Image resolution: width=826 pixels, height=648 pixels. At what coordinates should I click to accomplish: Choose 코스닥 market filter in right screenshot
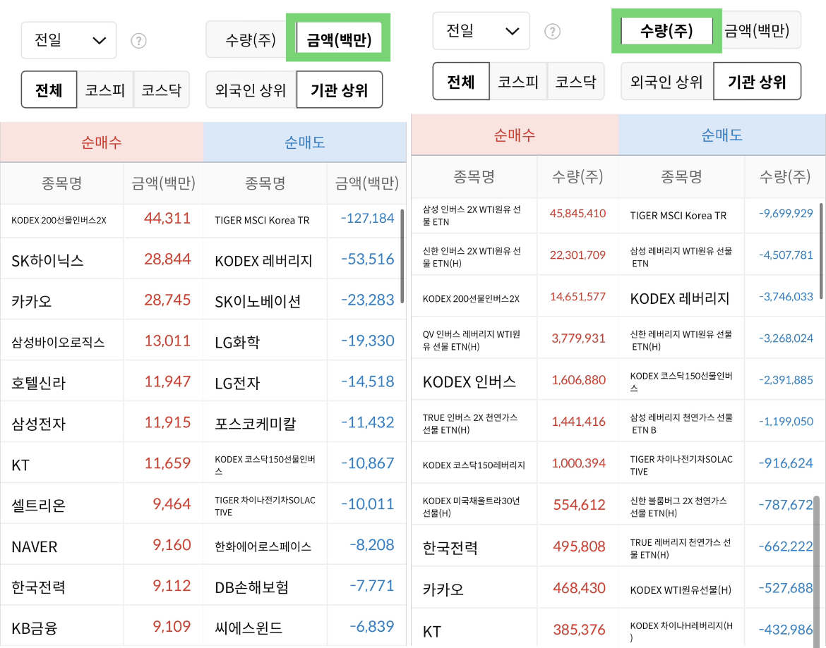[576, 82]
